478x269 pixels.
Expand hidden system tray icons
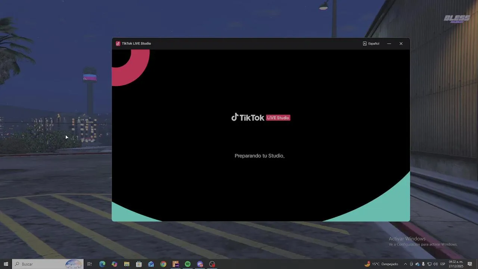(406, 264)
